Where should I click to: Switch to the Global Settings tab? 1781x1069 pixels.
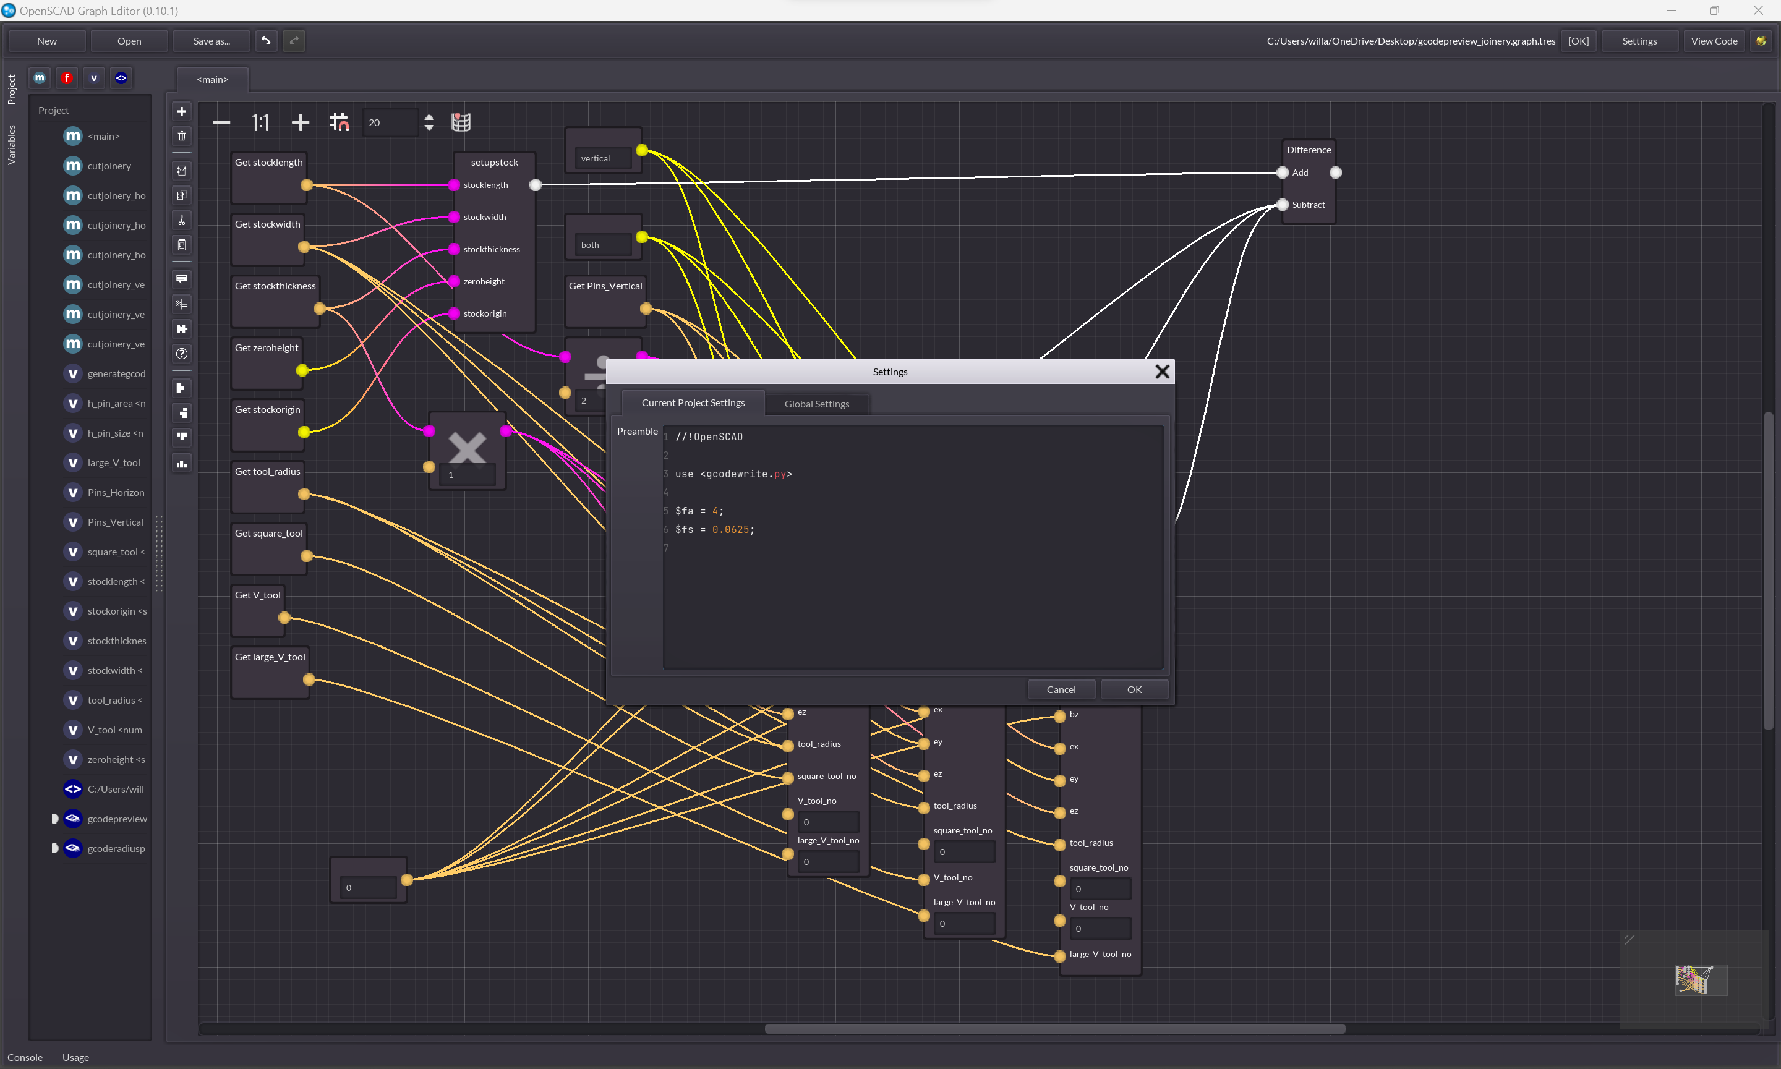click(x=816, y=404)
